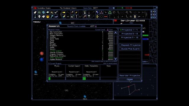Enable the Repeat Projects checkbox
The width and height of the screenshot is (189, 106).
tap(120, 45)
